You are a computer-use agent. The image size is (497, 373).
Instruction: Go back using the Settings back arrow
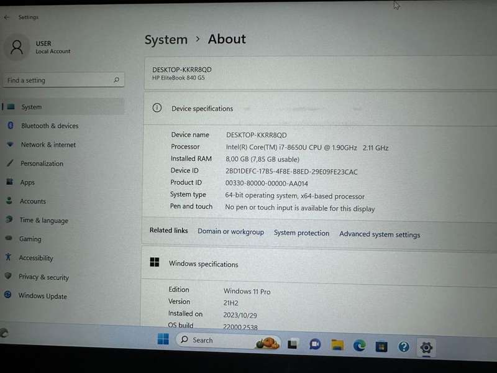pos(7,17)
